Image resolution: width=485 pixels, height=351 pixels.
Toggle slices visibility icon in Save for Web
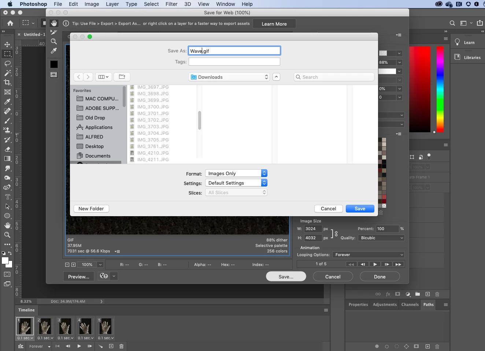point(54,75)
